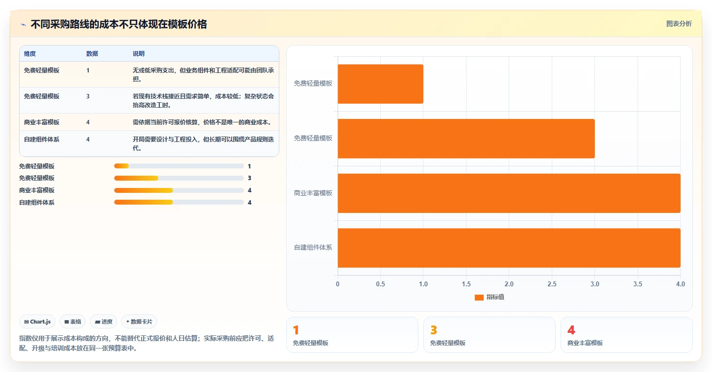Select the 数据卡片 chip label

[141, 322]
